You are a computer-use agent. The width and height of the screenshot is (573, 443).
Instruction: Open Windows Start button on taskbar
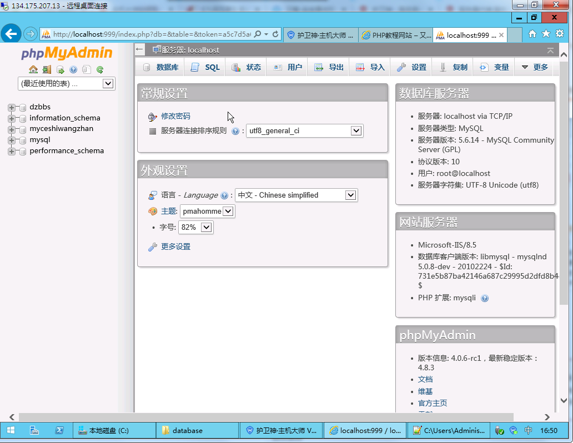(11, 431)
